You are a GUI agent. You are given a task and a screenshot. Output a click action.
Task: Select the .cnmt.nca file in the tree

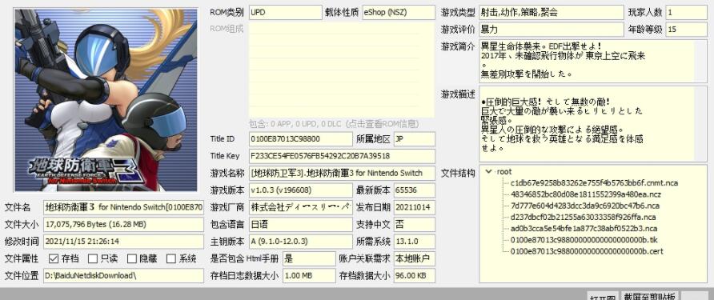pyautogui.click(x=594, y=183)
